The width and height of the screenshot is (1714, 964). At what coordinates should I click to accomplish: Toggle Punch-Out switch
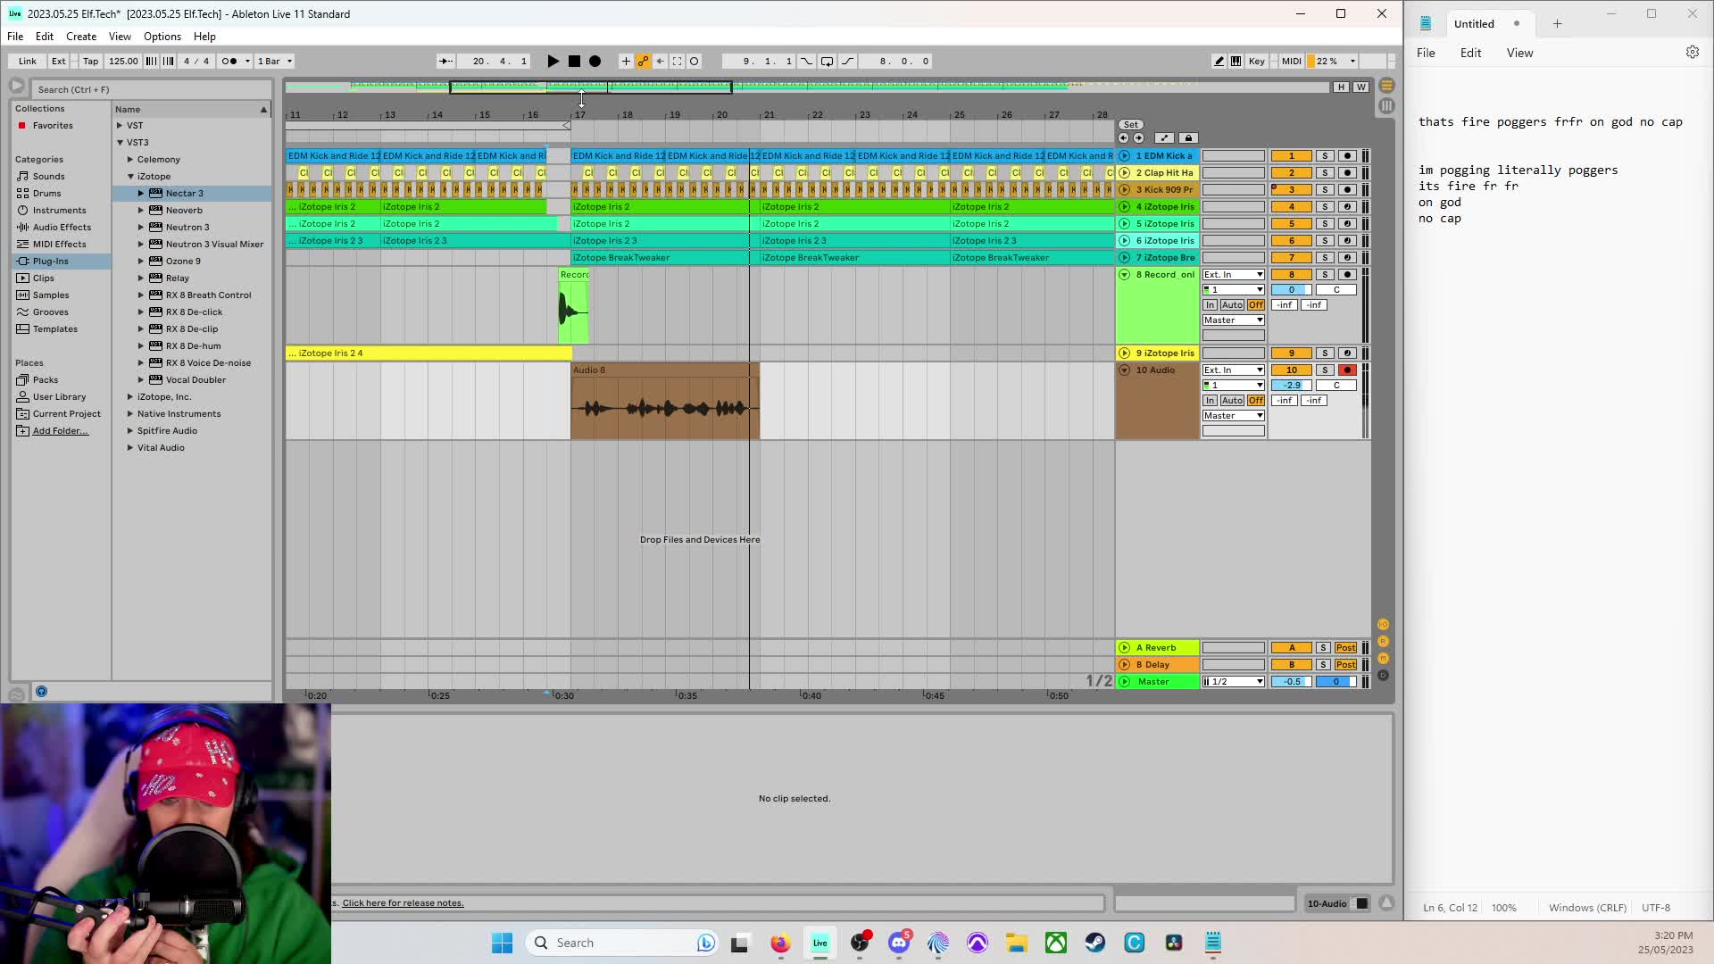point(848,62)
